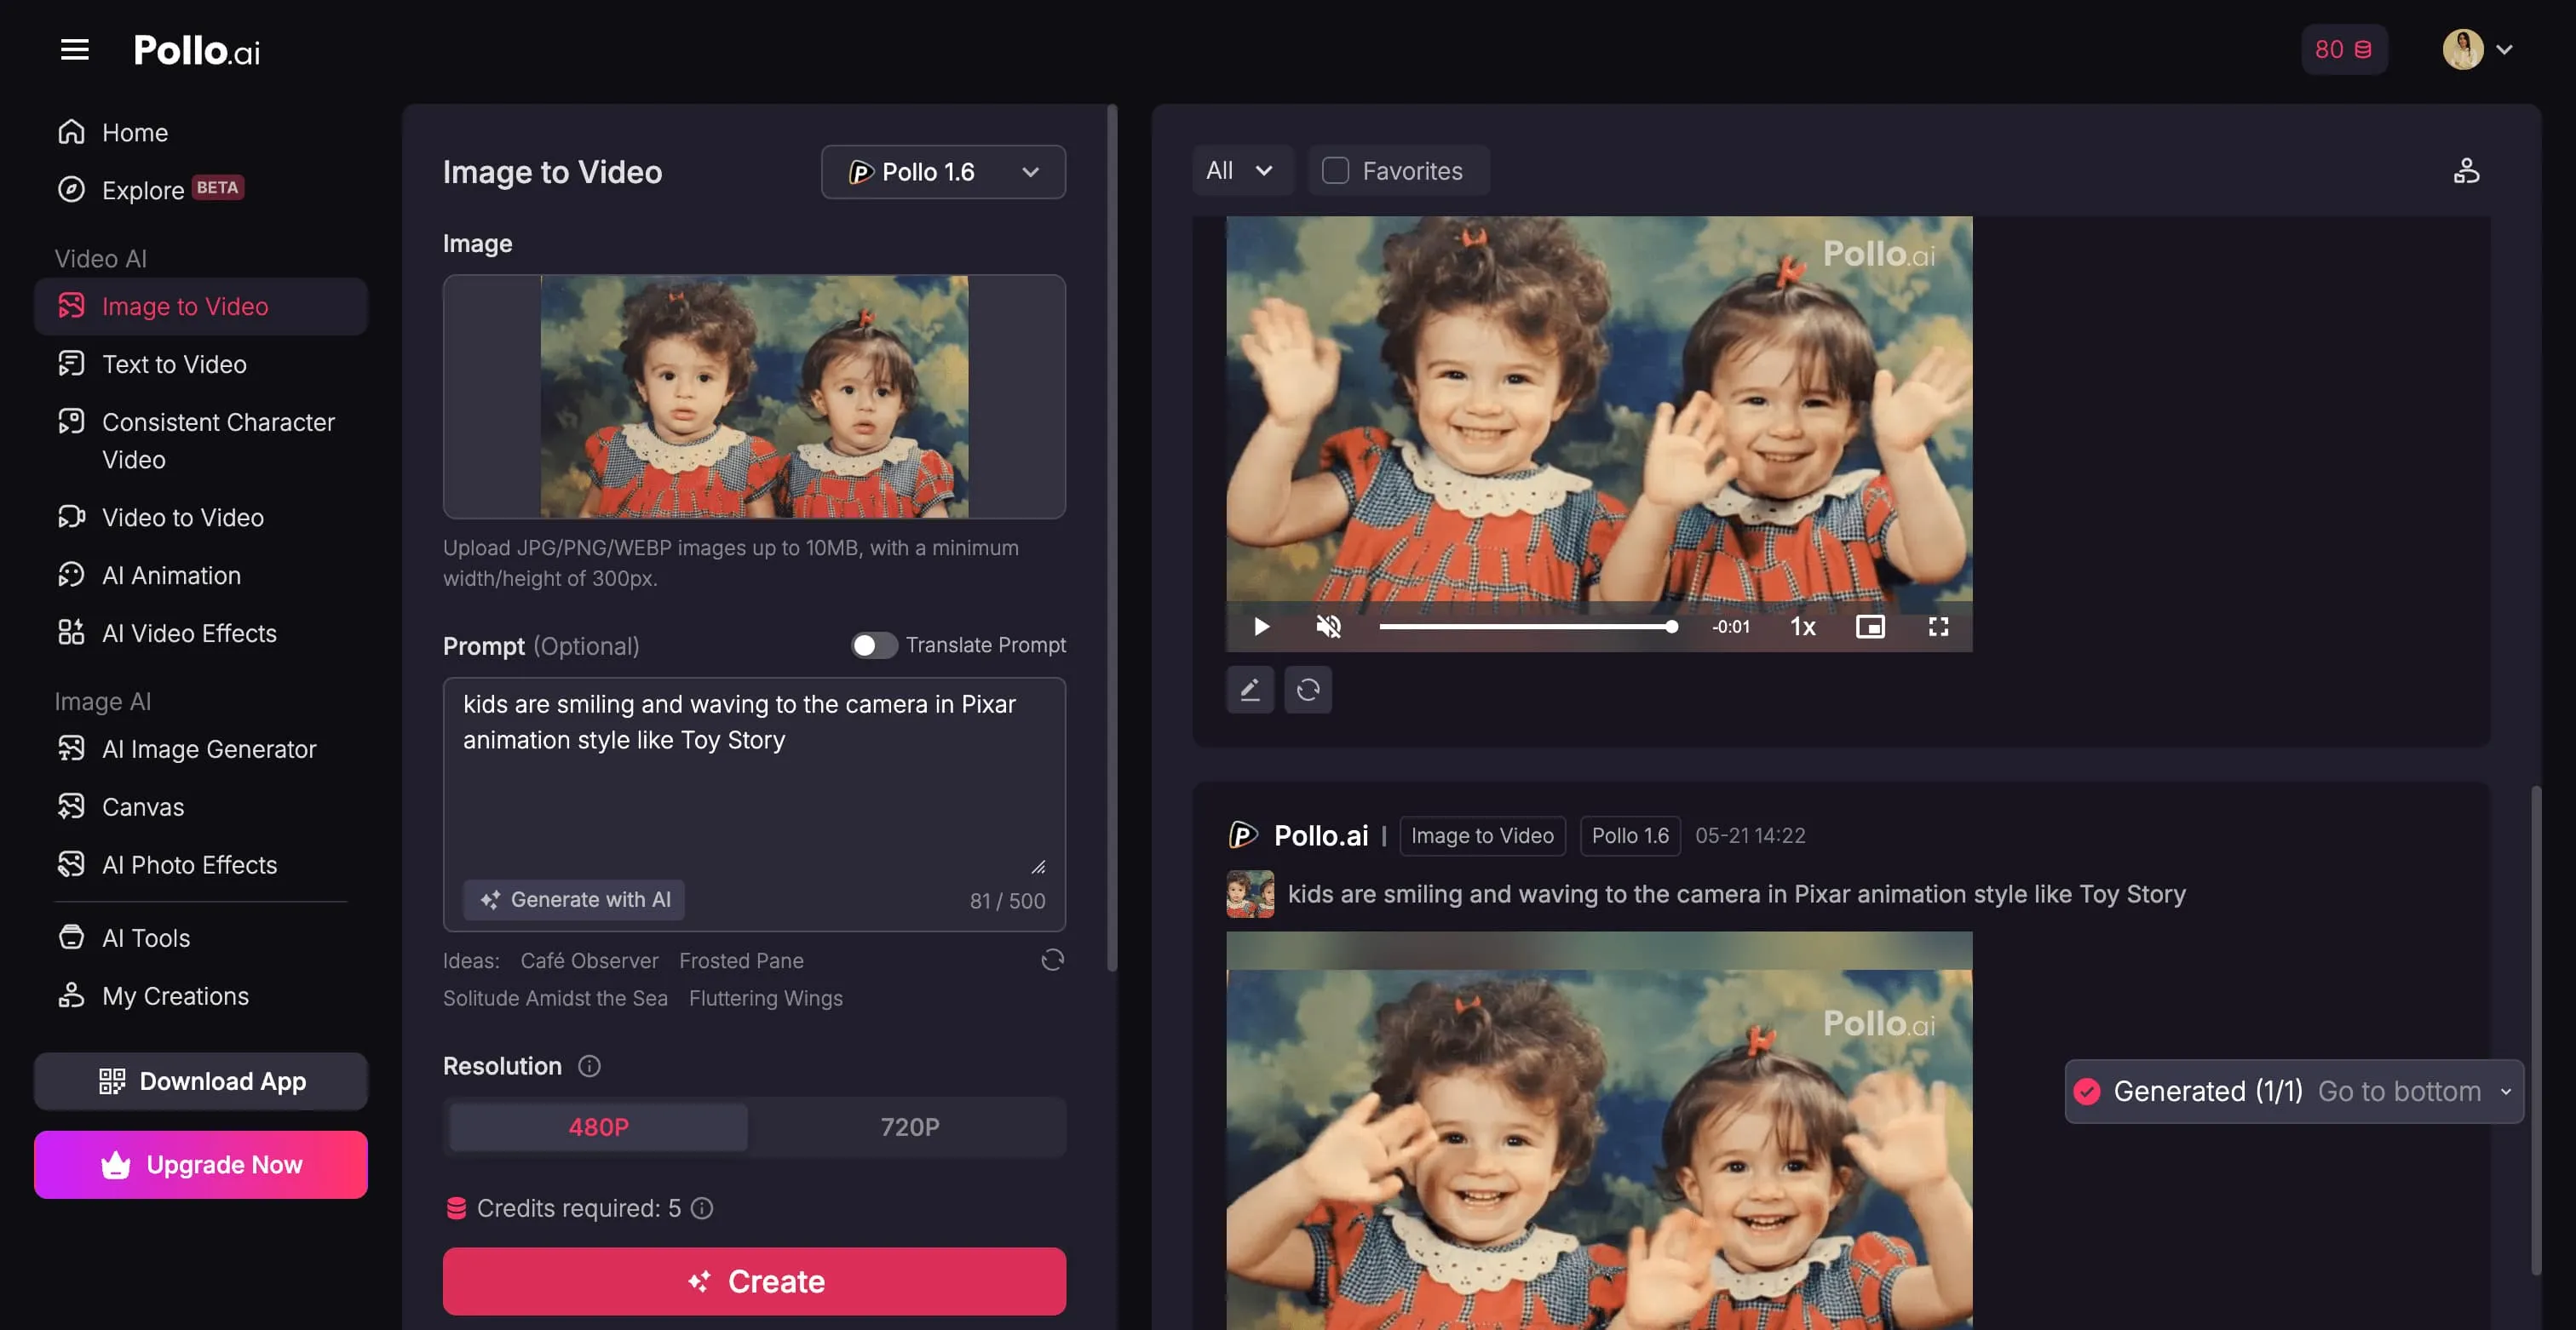The image size is (2576, 1330).
Task: Expand the All filter dropdown
Action: pos(1240,171)
